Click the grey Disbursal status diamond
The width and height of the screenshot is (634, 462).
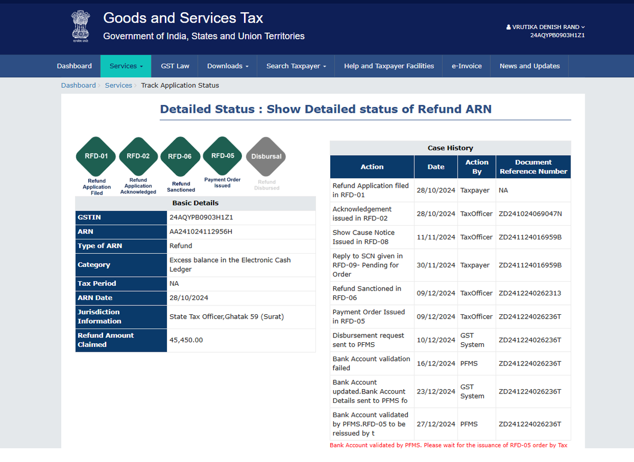point(266,157)
